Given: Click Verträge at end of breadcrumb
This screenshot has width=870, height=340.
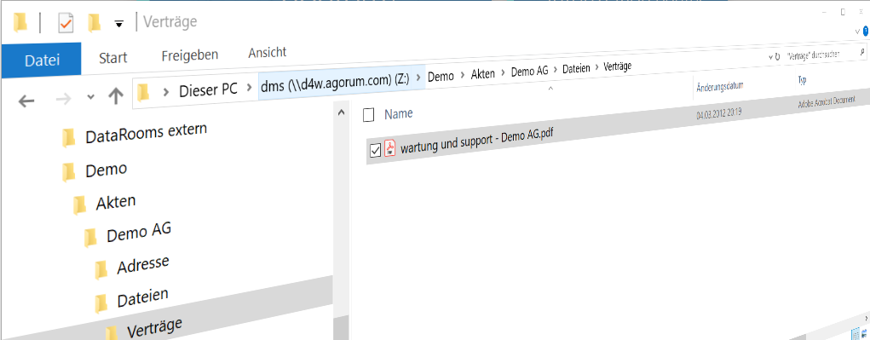Looking at the screenshot, I should pyautogui.click(x=618, y=66).
